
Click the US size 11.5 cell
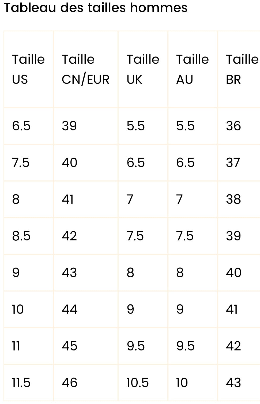(29, 383)
